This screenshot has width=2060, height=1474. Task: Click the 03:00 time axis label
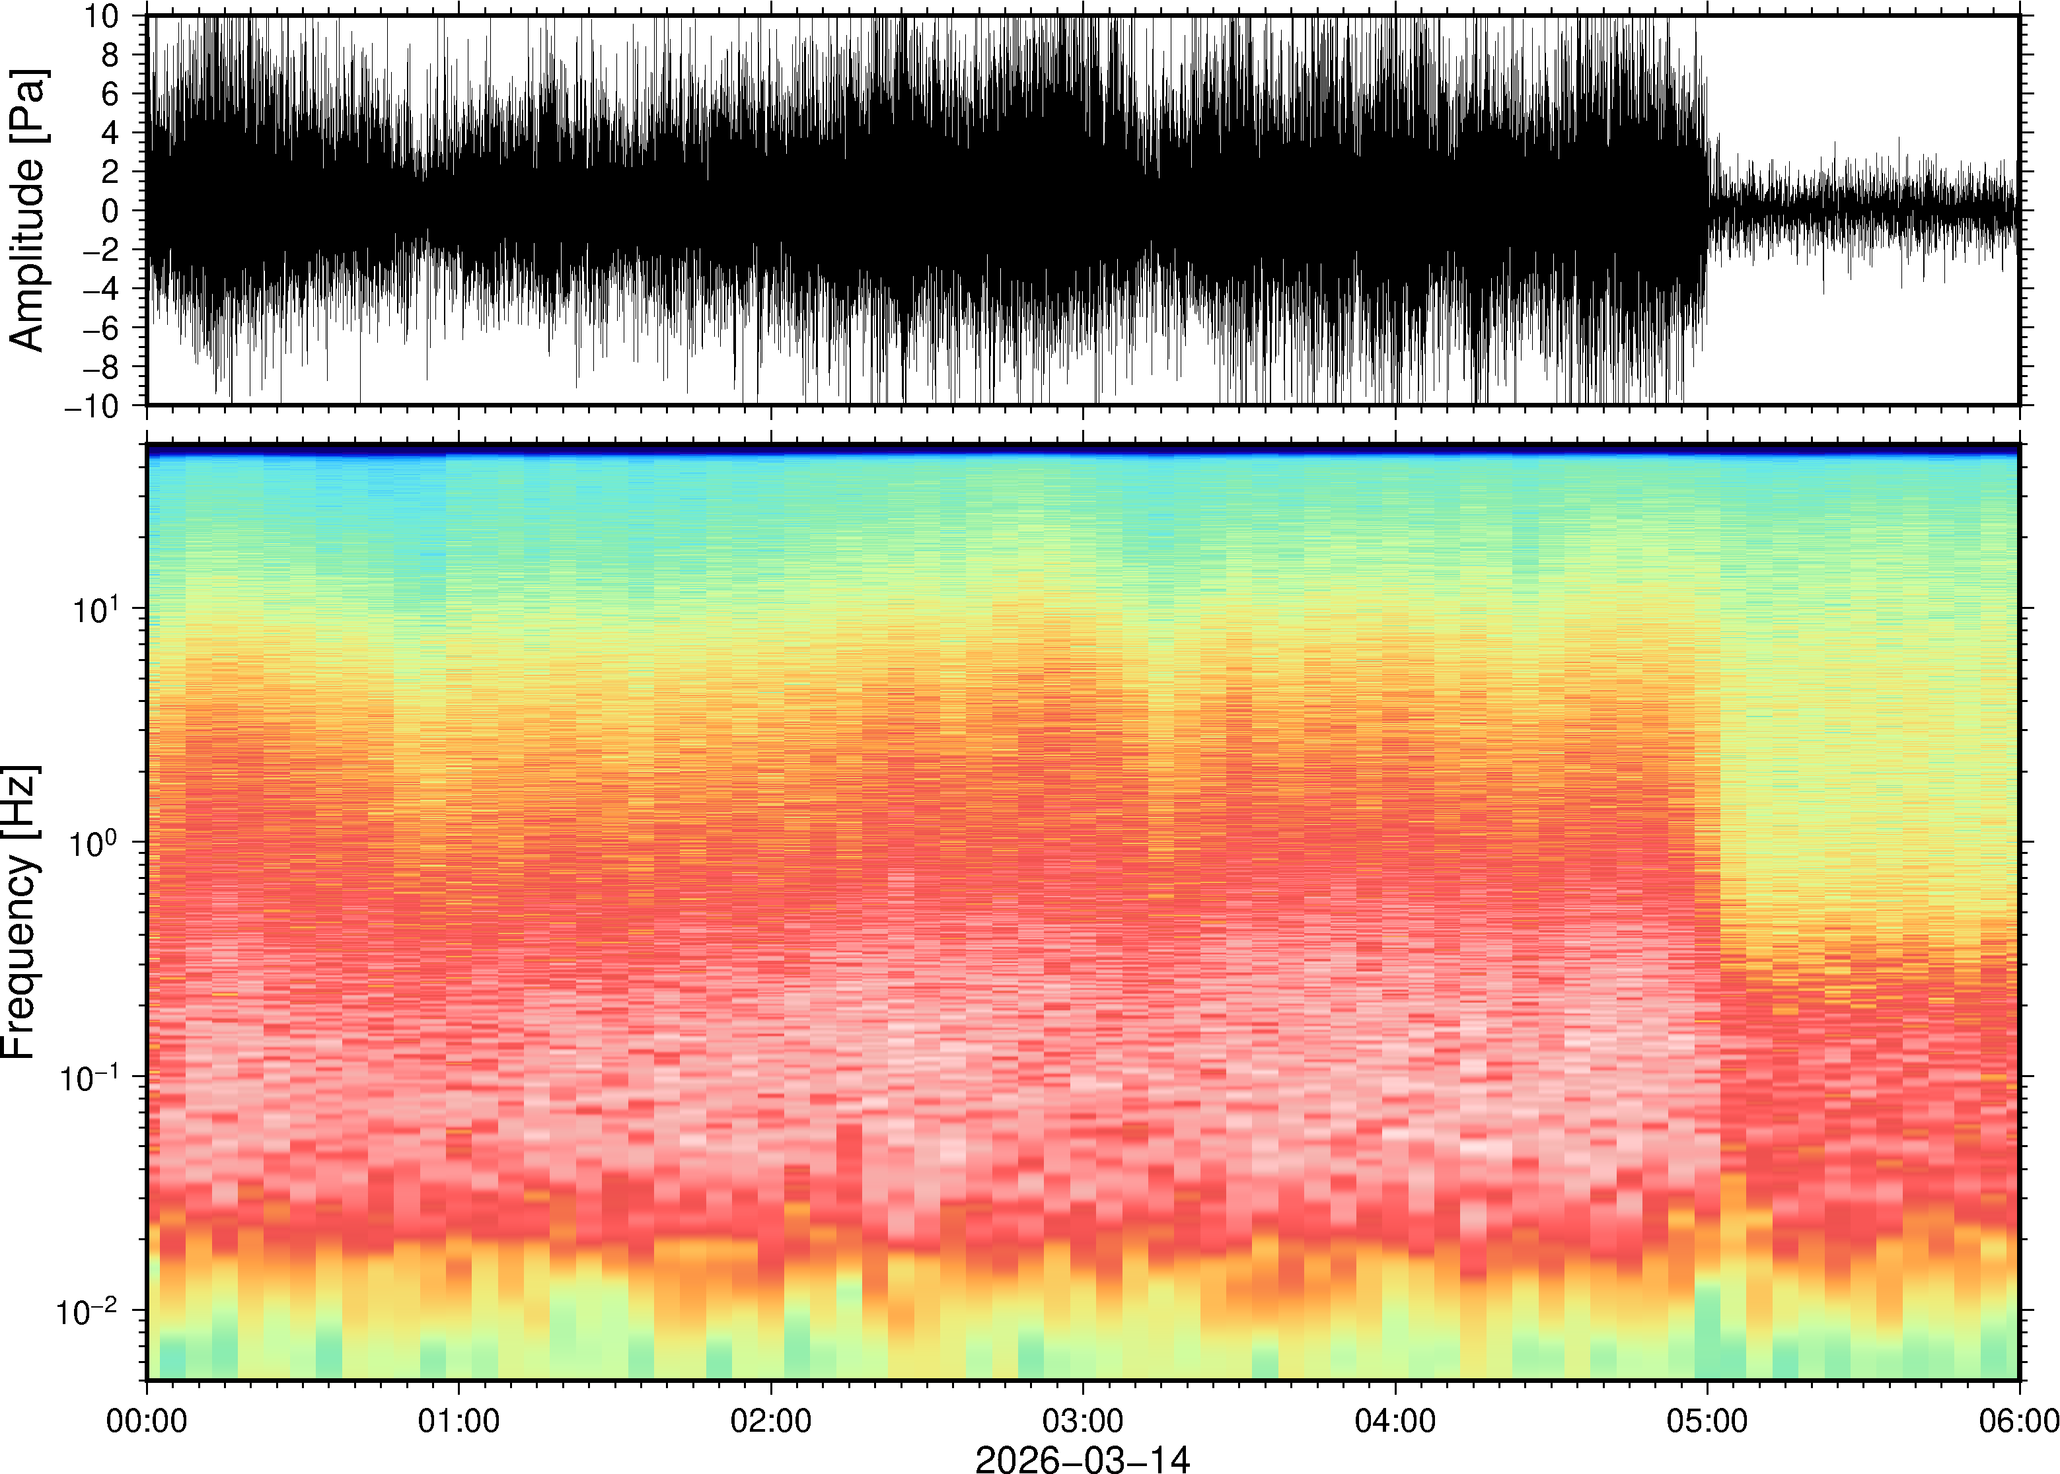(x=1082, y=1421)
